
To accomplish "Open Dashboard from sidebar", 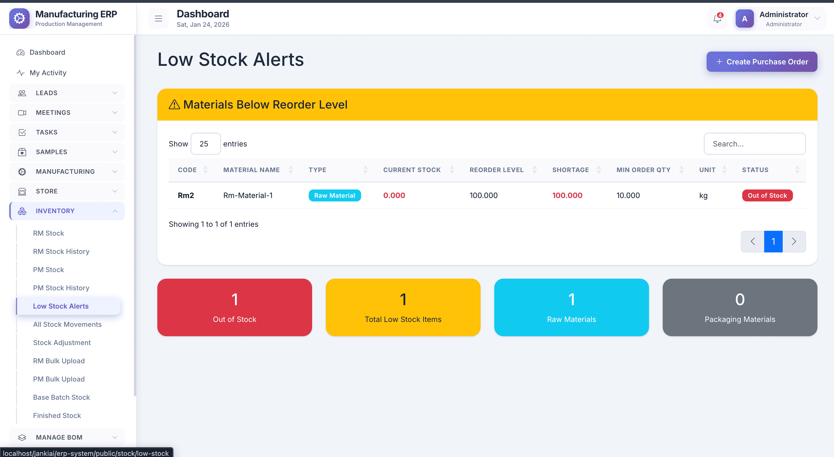I will click(x=47, y=52).
